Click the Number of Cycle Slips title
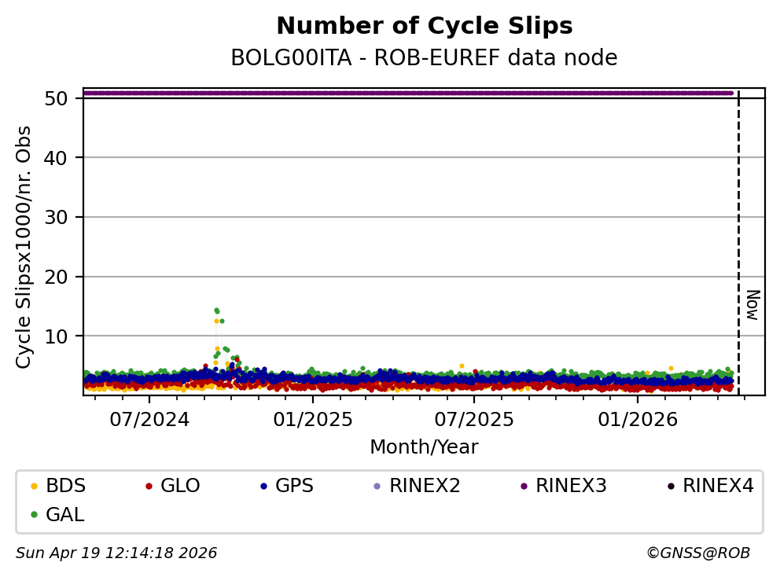Image resolution: width=780 pixels, height=577 pixels. pyautogui.click(x=425, y=27)
